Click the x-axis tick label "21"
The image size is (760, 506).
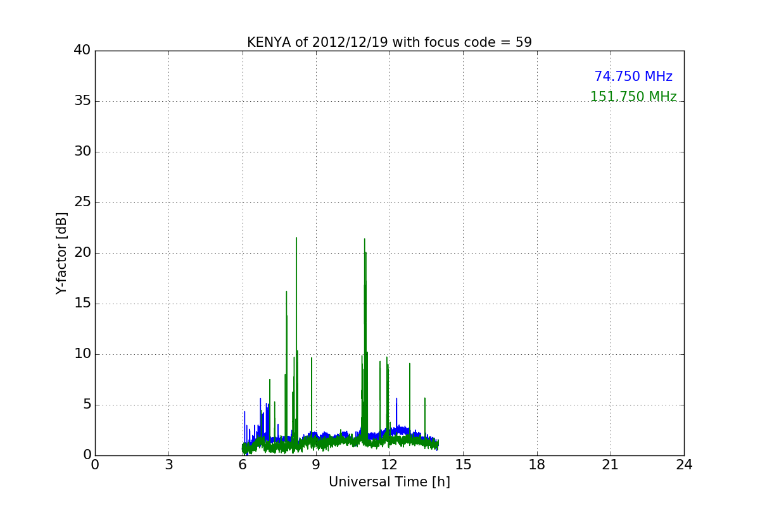tap(611, 465)
